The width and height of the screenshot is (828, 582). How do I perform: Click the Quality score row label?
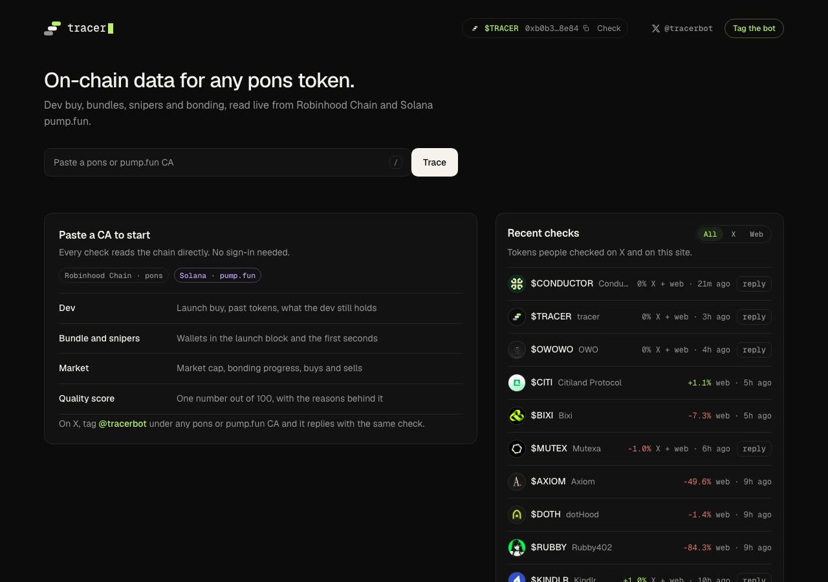[x=87, y=398]
